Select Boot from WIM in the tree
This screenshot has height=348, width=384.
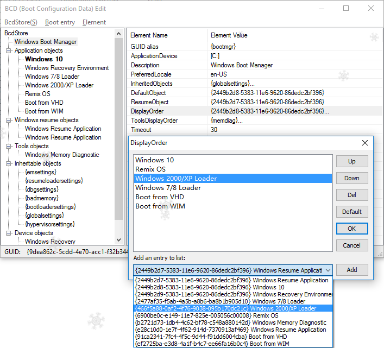tap(44, 111)
